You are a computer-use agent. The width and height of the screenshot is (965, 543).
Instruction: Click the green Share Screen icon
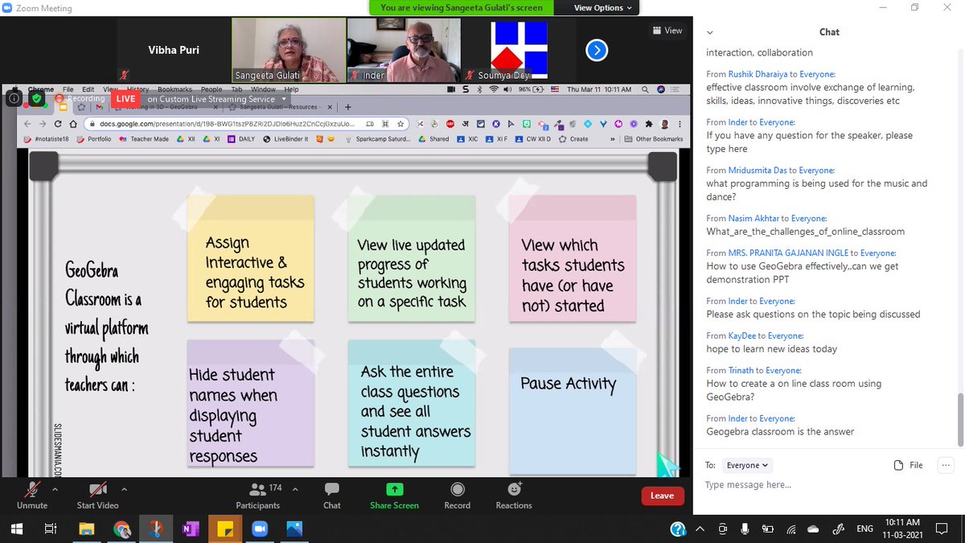click(394, 489)
